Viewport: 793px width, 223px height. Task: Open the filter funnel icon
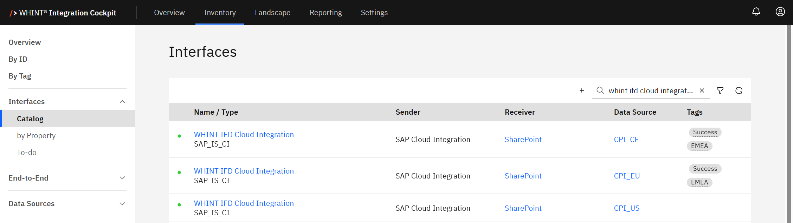[720, 90]
